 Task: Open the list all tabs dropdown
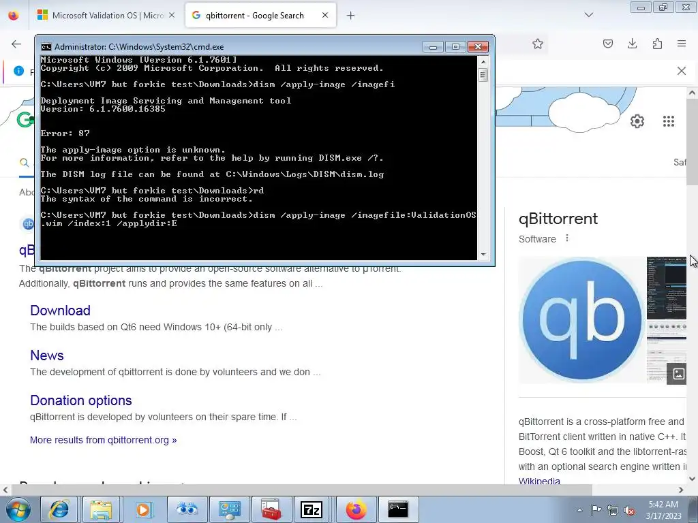588,15
